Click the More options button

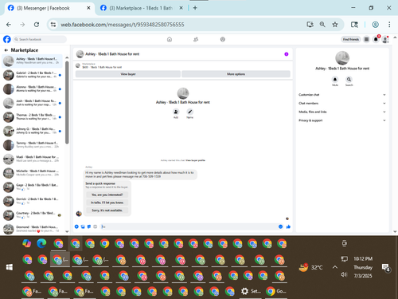236,74
